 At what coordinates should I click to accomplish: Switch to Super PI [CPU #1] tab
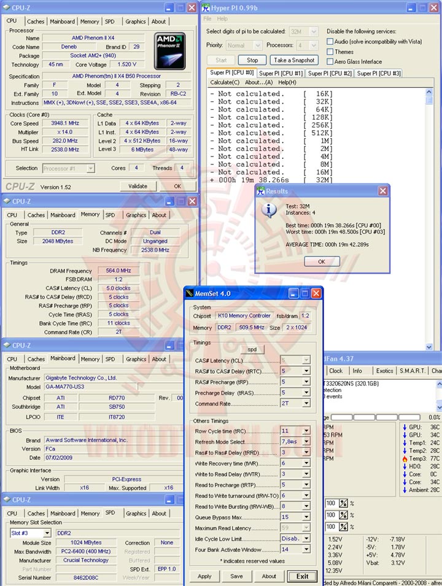click(x=281, y=73)
